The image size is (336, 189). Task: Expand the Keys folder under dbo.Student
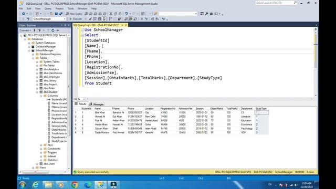pyautogui.click(x=41, y=145)
